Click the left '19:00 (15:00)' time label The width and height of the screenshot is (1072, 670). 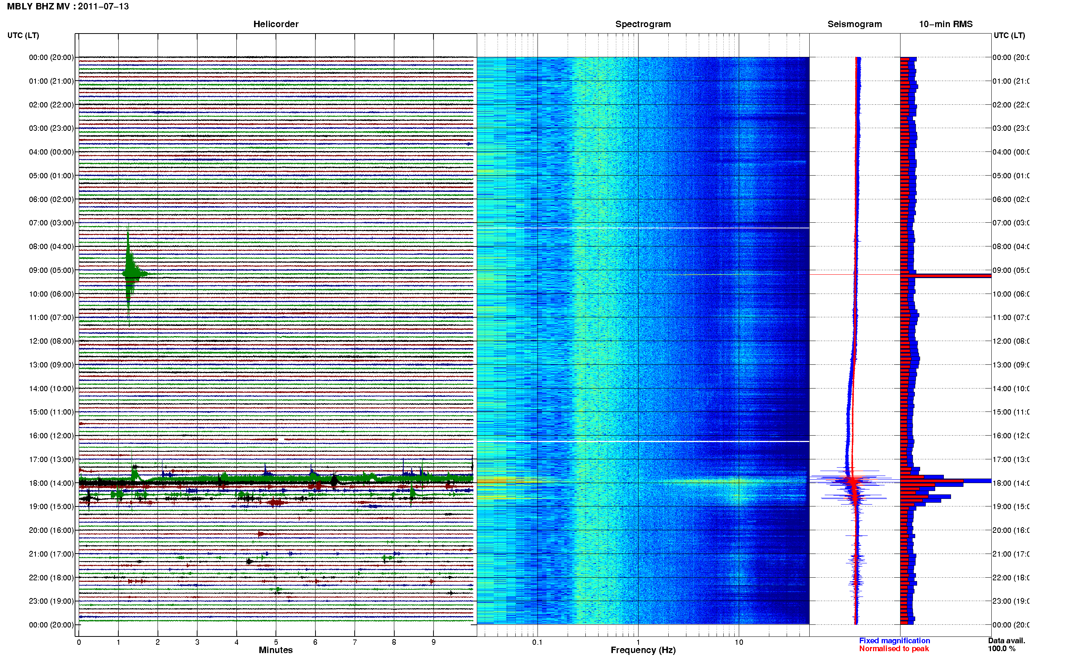(51, 506)
